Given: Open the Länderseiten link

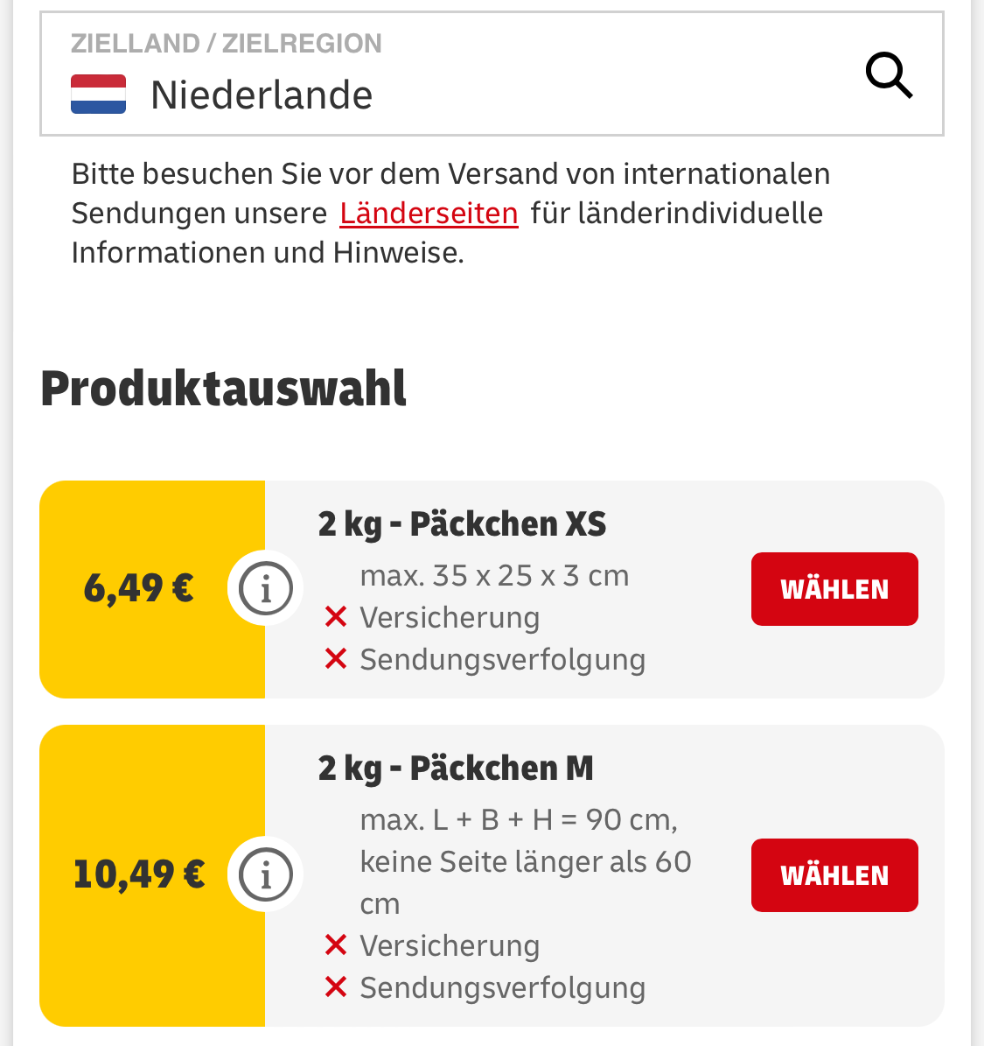Looking at the screenshot, I should 429,213.
